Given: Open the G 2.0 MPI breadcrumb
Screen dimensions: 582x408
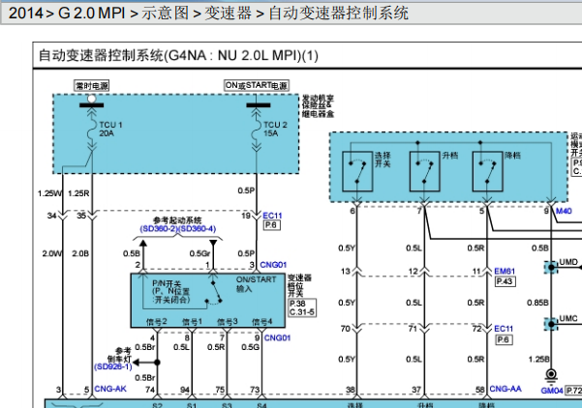Looking at the screenshot, I should [x=92, y=14].
